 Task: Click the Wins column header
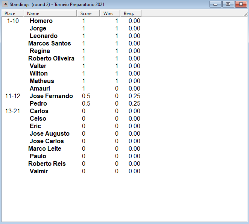point(108,14)
